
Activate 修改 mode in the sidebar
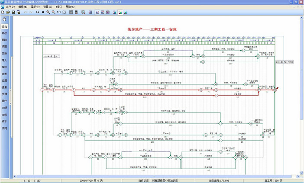pos(4,33)
